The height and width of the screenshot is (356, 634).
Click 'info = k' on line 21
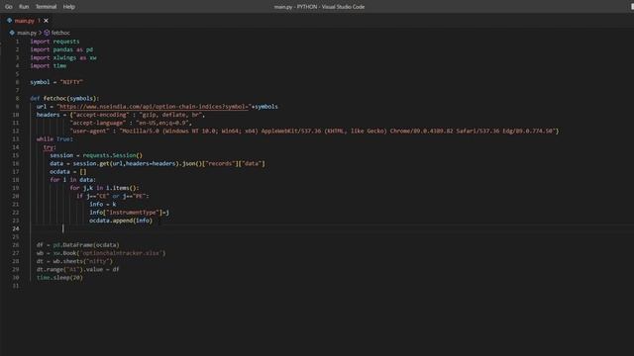click(103, 205)
